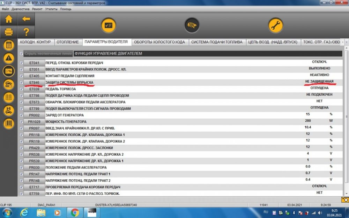Go to the home screen icon
Viewport: 349px width, 218px height.
(x=9, y=19)
